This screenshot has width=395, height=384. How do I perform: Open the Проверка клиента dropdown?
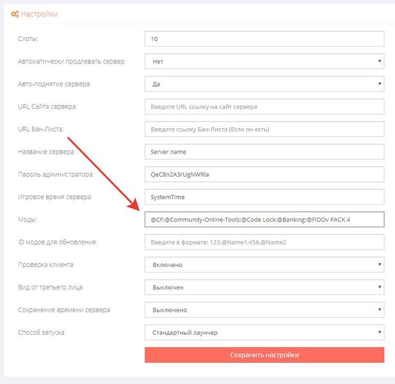point(264,265)
